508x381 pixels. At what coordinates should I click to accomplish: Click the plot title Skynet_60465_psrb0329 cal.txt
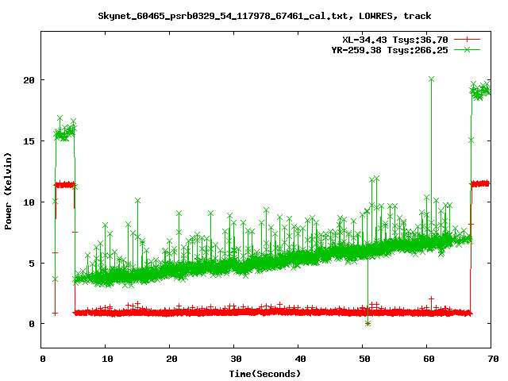[x=264, y=16]
